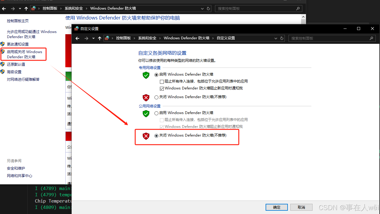380x214 pixels.
Task: Click scroll-up arrow in background window scrollbar
Action: point(304,17)
